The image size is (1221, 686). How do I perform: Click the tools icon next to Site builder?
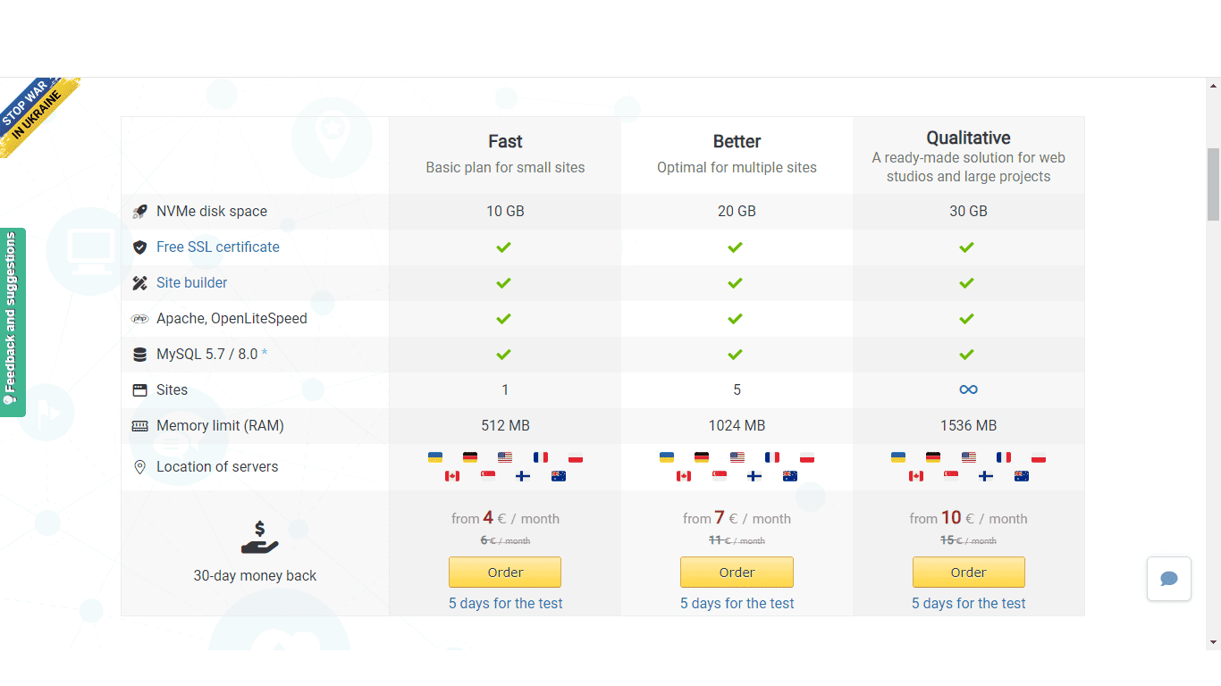point(139,283)
